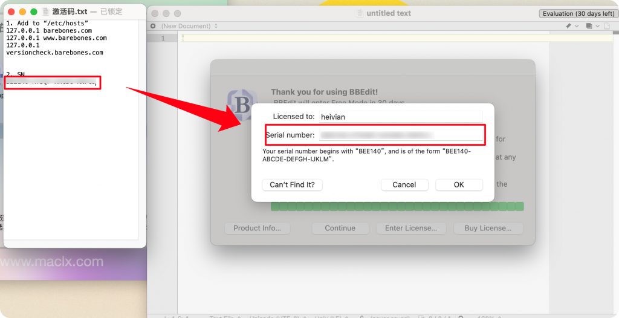Click the blank page icon in BBEdit toolbar

point(607,26)
